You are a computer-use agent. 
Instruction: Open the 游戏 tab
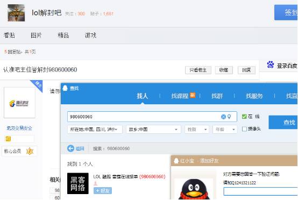point(90,35)
